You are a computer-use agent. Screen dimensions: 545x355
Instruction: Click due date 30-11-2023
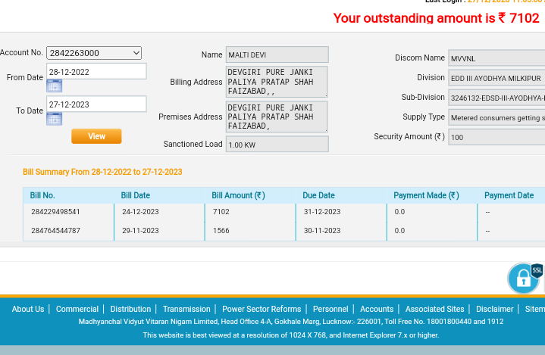(x=322, y=230)
